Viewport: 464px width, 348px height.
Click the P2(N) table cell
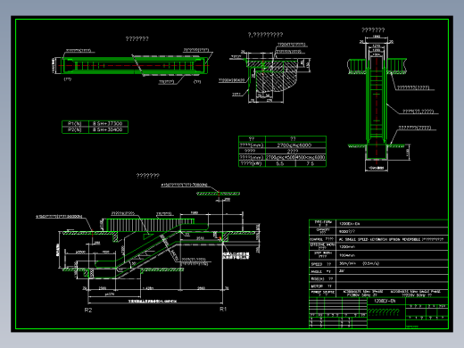coord(75,129)
